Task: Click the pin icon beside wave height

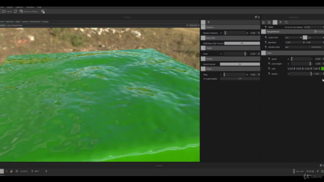Action: [x=269, y=64]
